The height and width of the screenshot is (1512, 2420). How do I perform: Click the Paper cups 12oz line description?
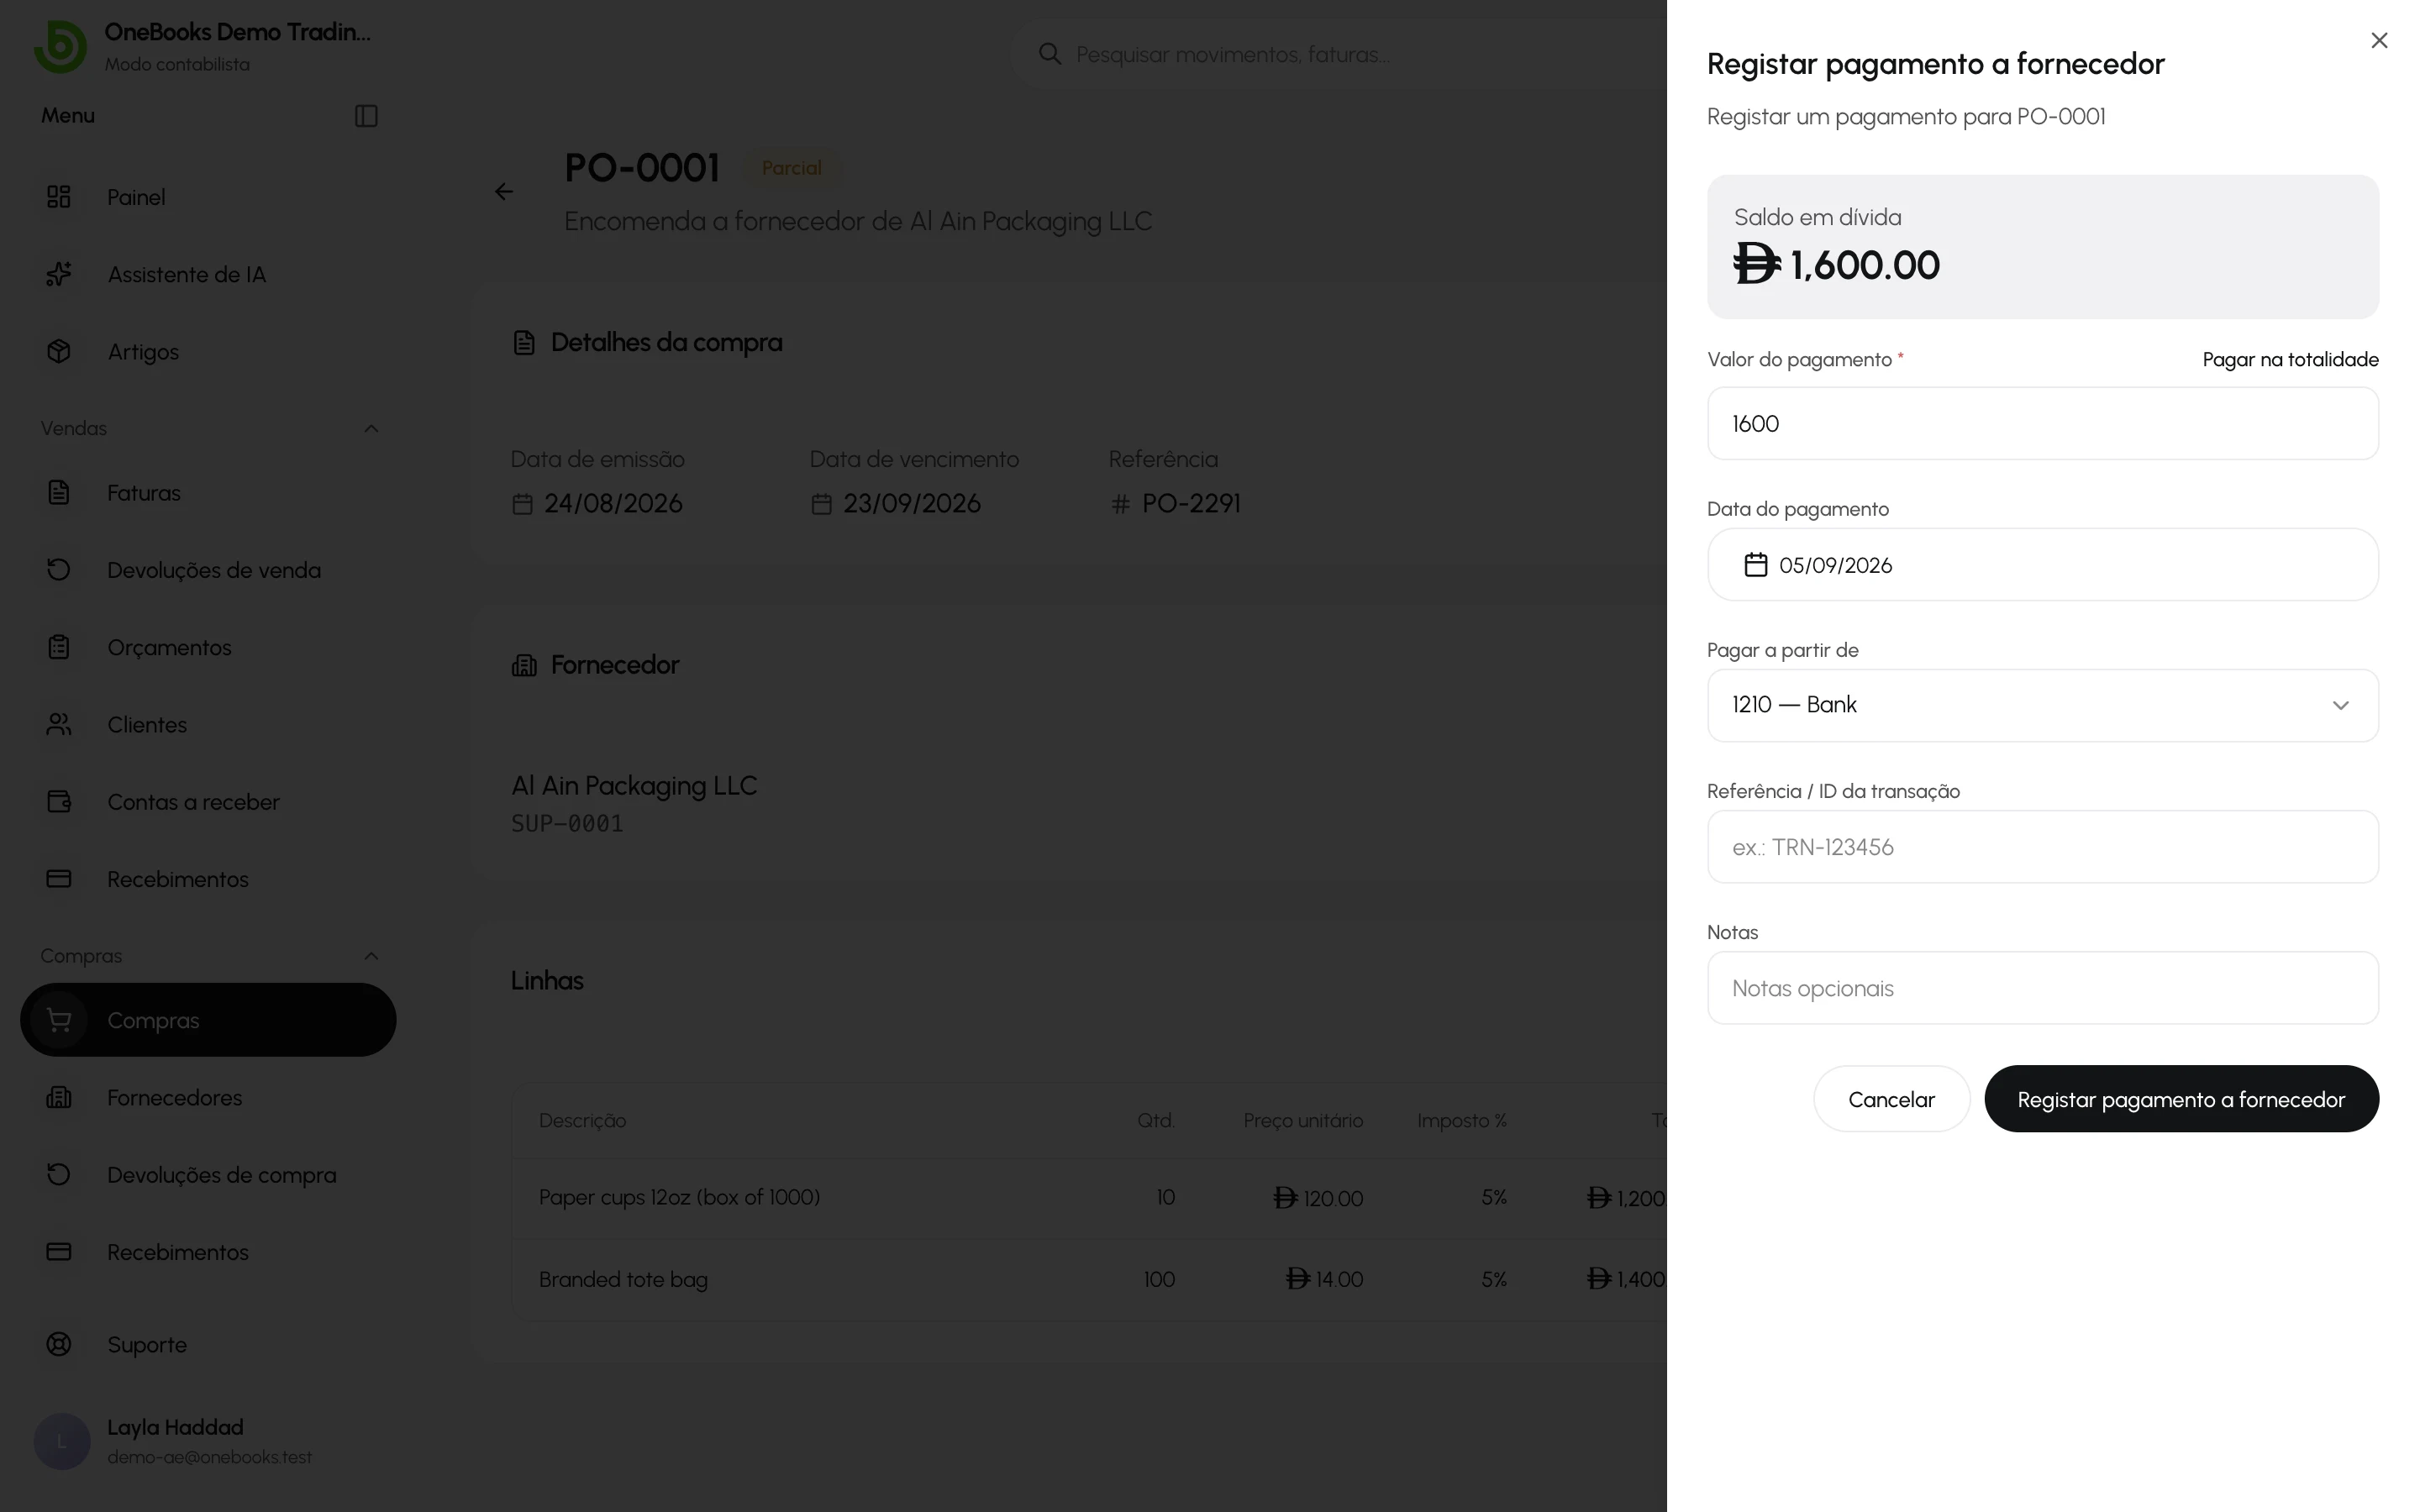point(679,1197)
